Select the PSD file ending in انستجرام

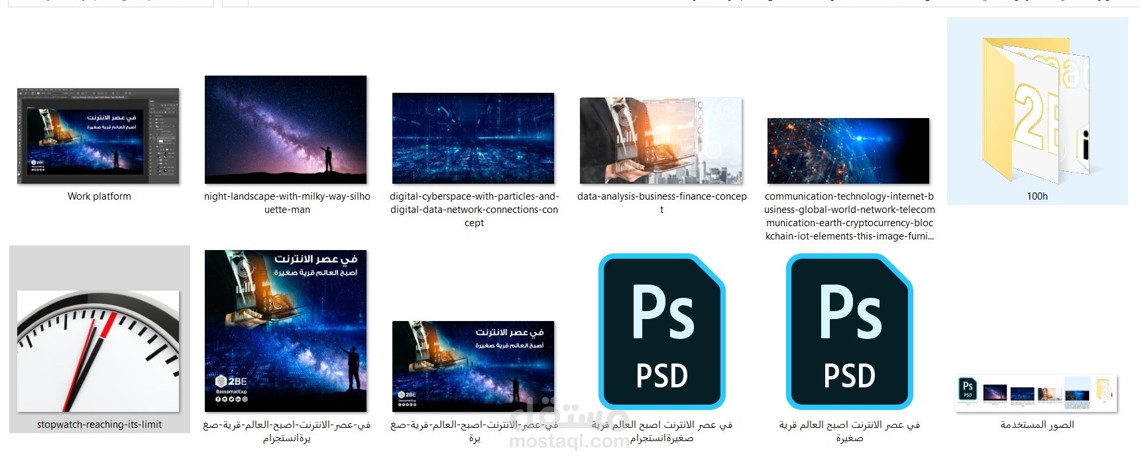tap(661, 332)
